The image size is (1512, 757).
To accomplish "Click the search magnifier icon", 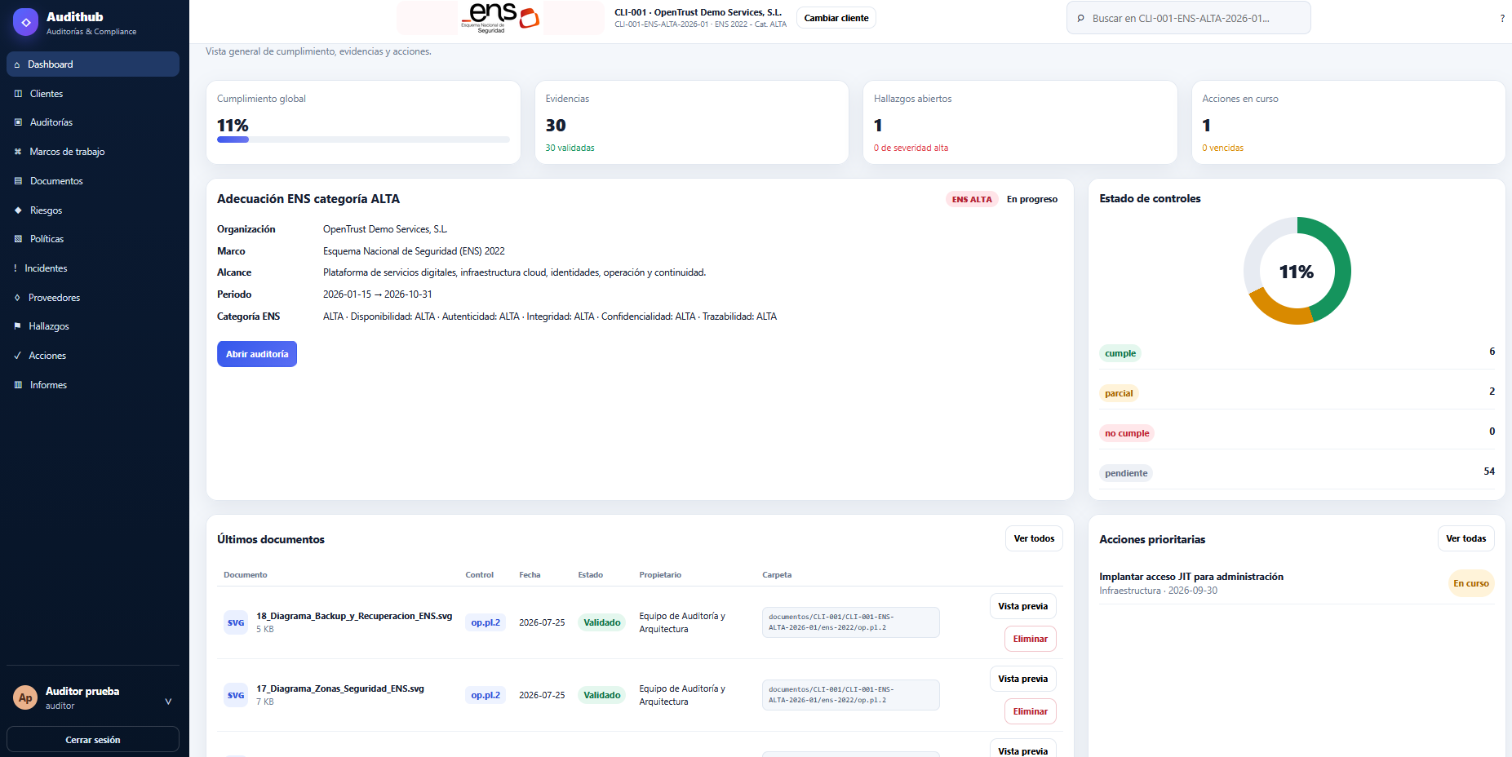I will click(1081, 18).
